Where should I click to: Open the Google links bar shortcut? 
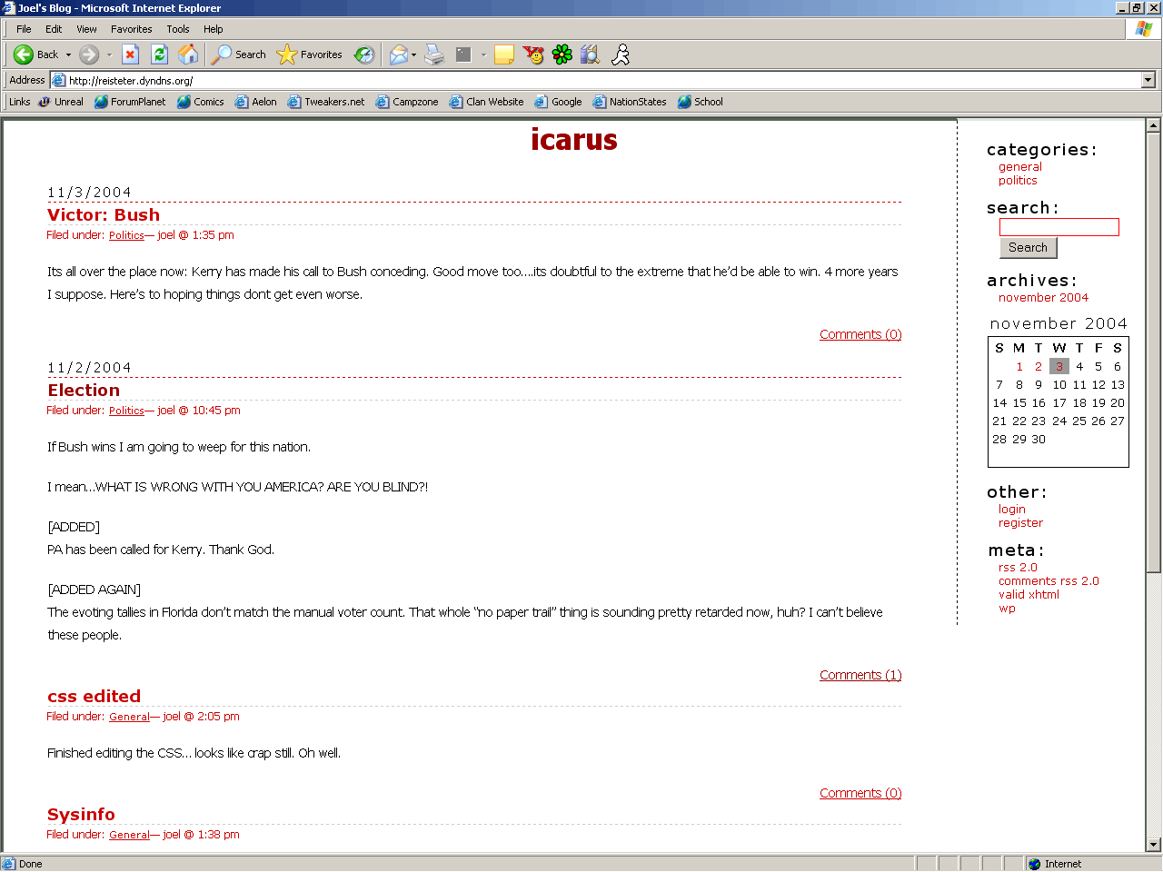[559, 102]
